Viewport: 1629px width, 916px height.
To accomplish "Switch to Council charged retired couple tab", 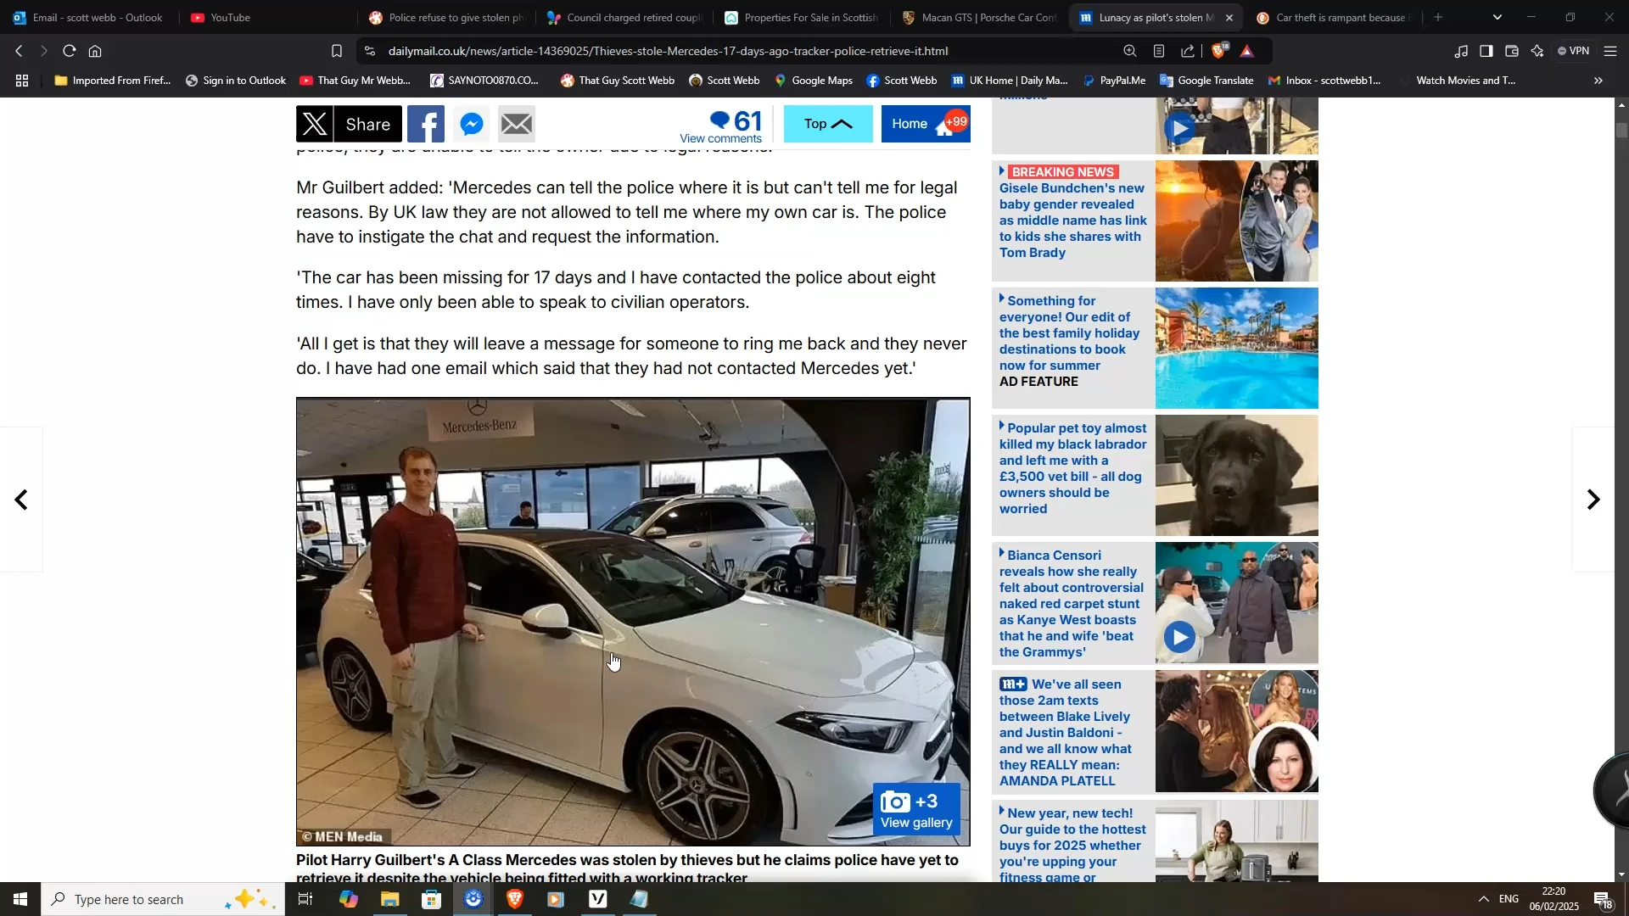I will tap(624, 17).
